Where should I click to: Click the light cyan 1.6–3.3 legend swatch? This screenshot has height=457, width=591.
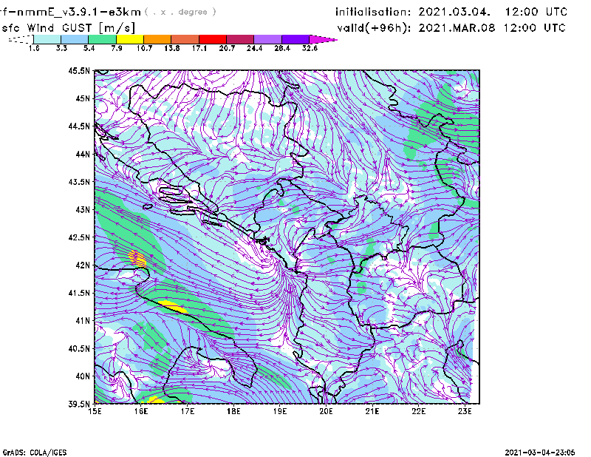point(47,39)
